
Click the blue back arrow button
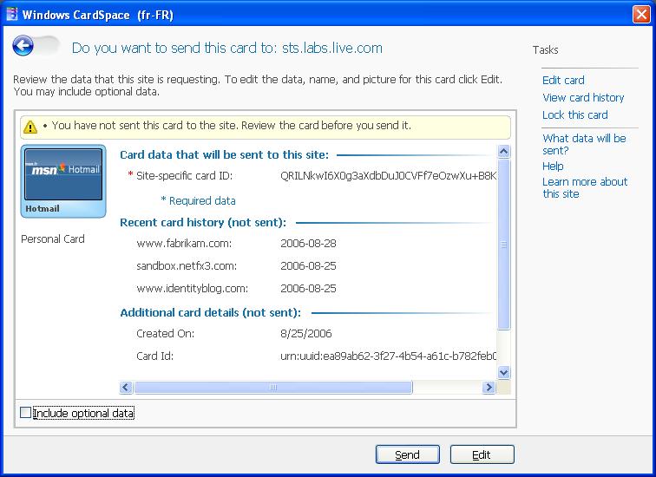[23, 46]
